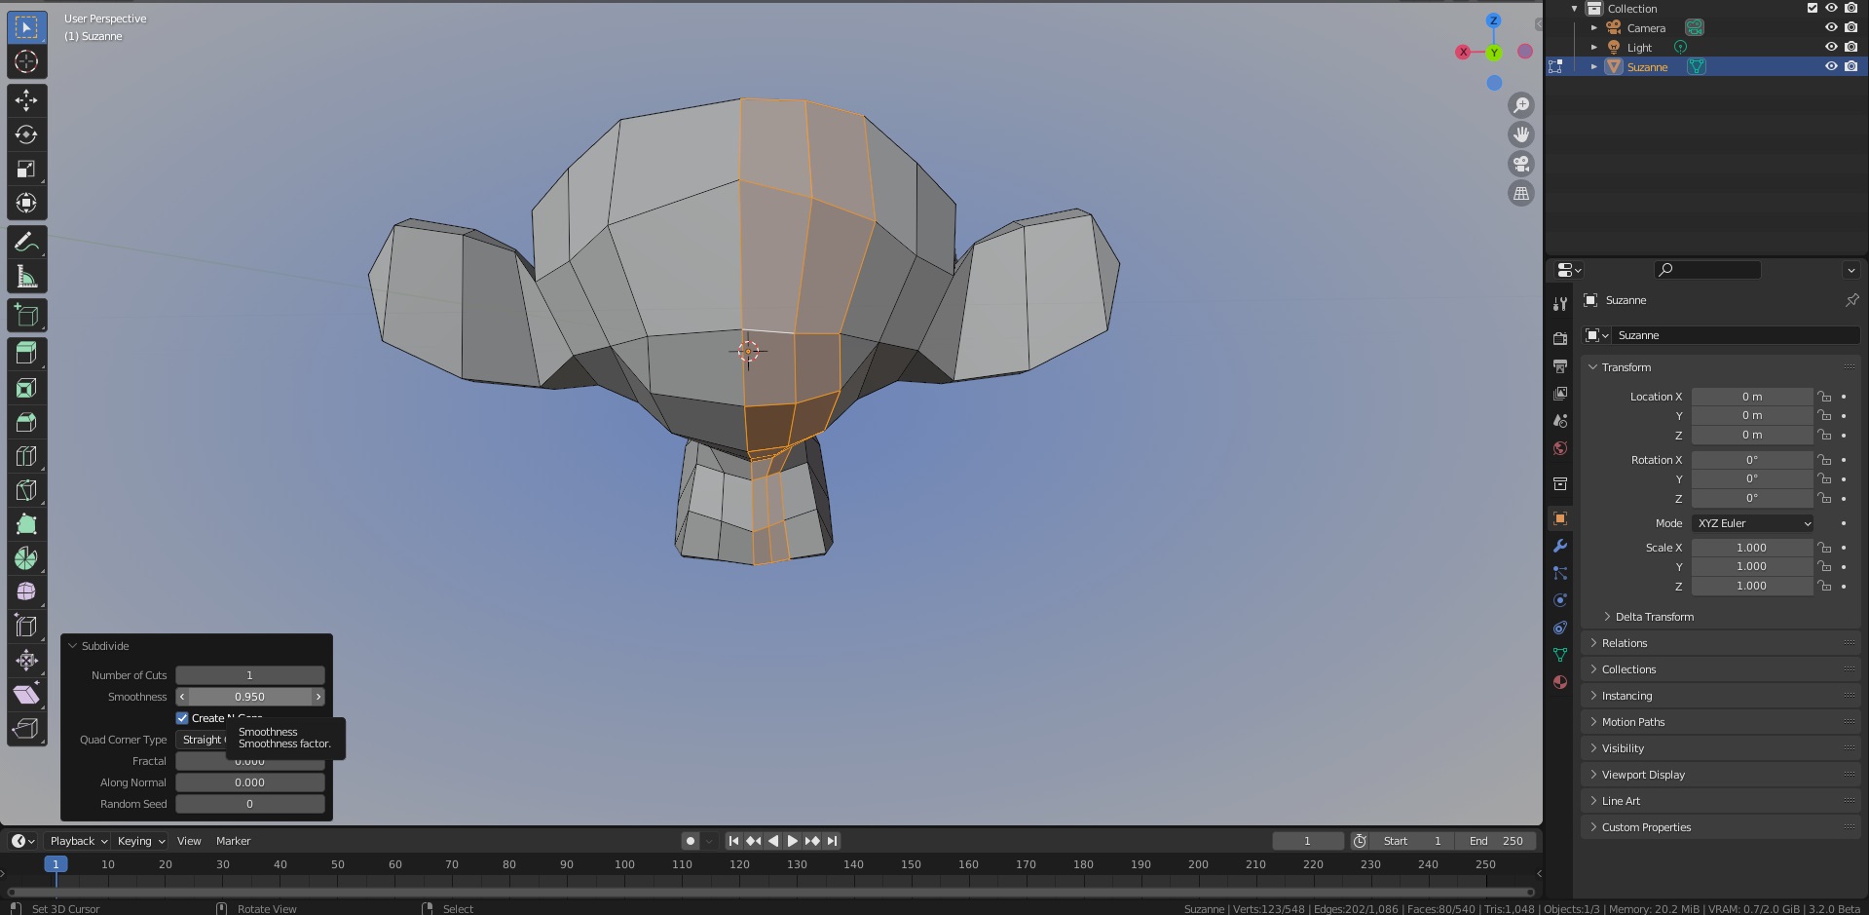Select the Rip Region tool
Image resolution: width=1869 pixels, height=915 pixels.
pos(26,729)
